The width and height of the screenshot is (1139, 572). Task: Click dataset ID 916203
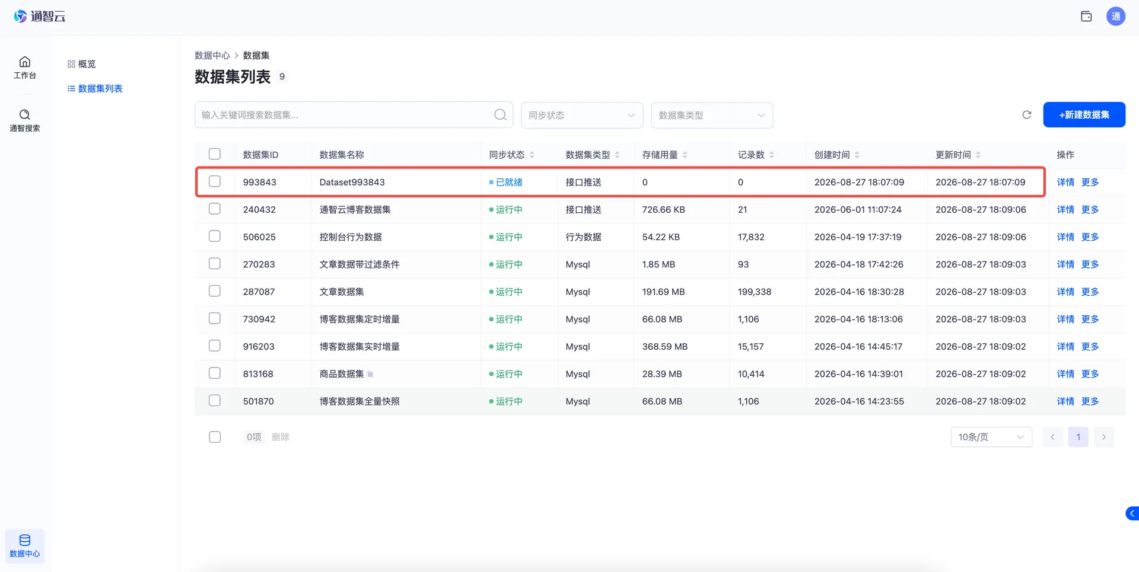click(259, 346)
